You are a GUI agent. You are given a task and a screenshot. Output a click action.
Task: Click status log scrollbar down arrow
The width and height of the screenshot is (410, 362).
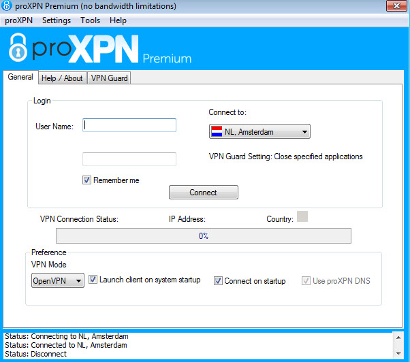click(x=398, y=354)
